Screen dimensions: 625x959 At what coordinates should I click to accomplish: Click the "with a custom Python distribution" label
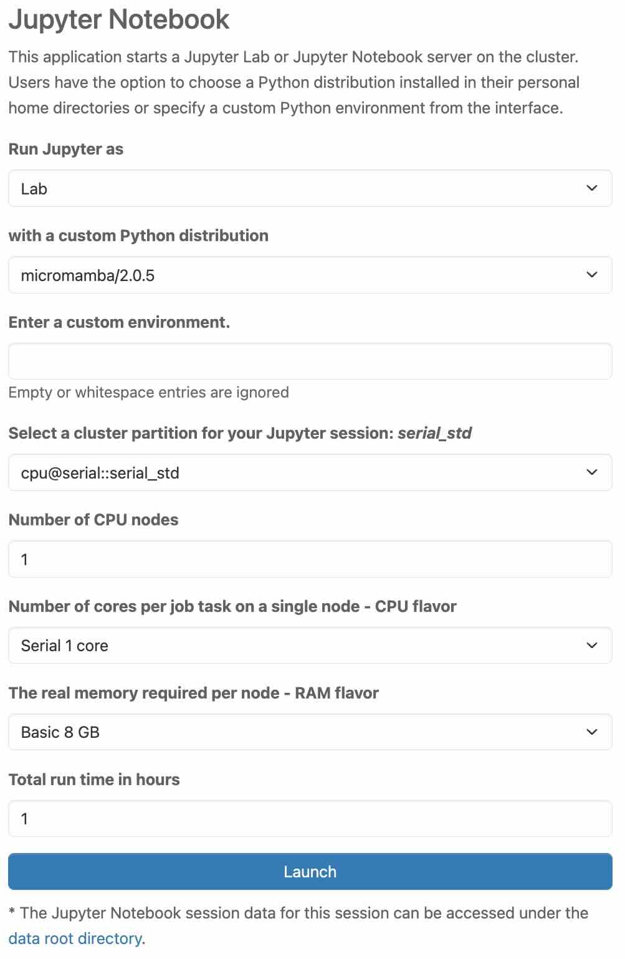138,236
